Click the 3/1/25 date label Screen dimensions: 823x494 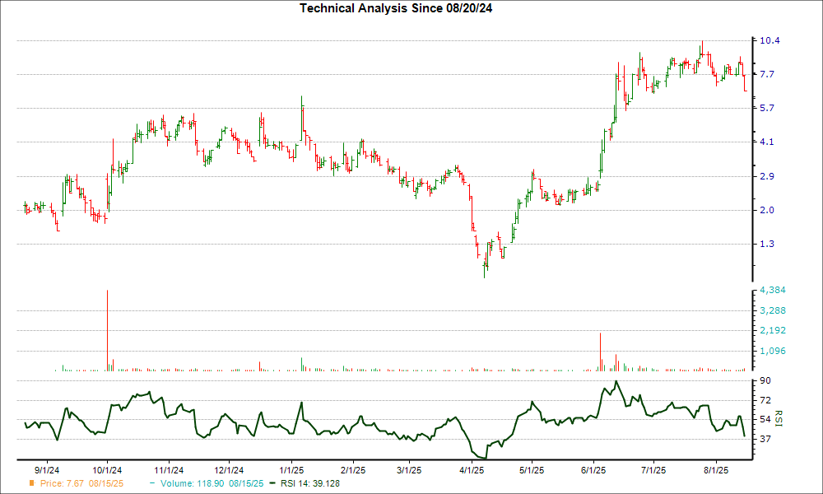pos(409,470)
